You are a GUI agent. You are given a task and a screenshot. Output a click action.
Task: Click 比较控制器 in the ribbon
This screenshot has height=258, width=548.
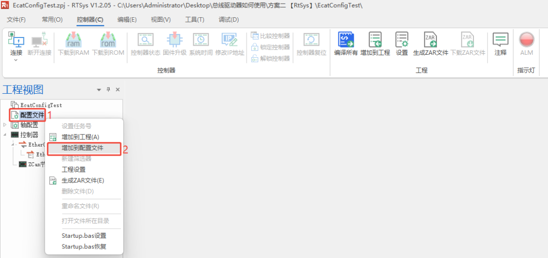[270, 35]
